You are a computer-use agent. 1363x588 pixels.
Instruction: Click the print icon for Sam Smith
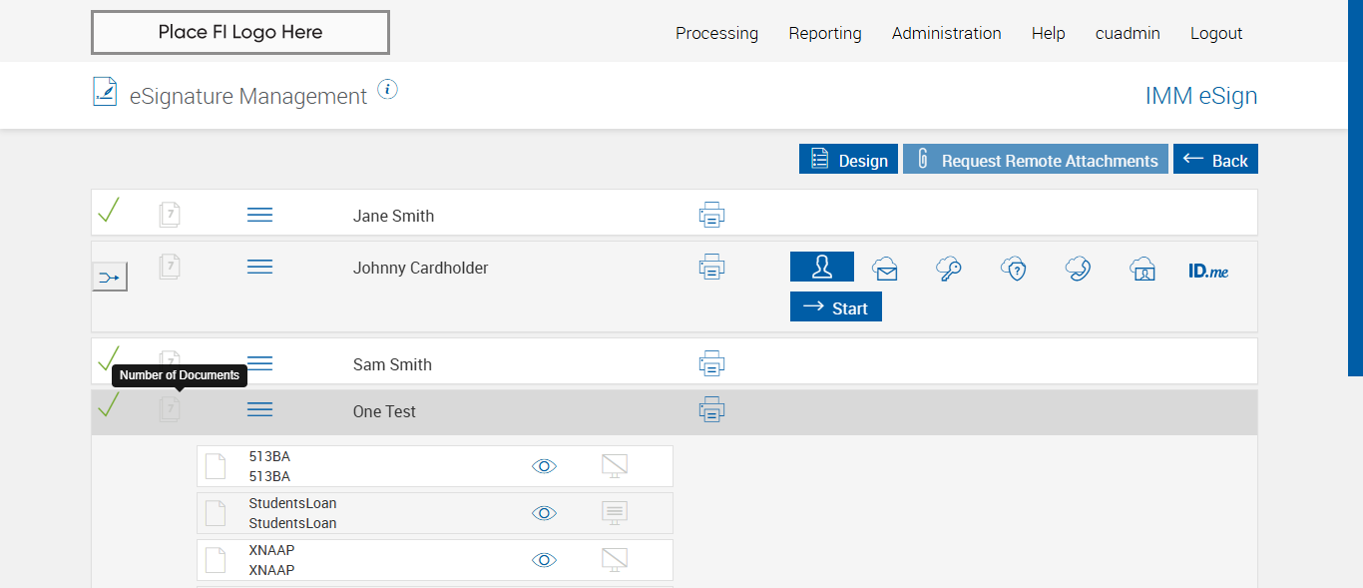click(711, 363)
